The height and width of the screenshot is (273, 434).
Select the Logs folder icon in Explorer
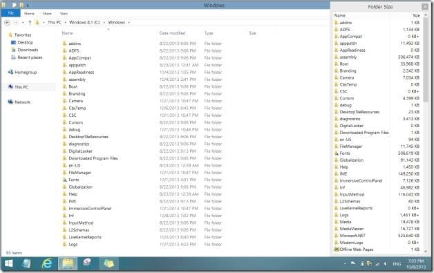point(64,244)
